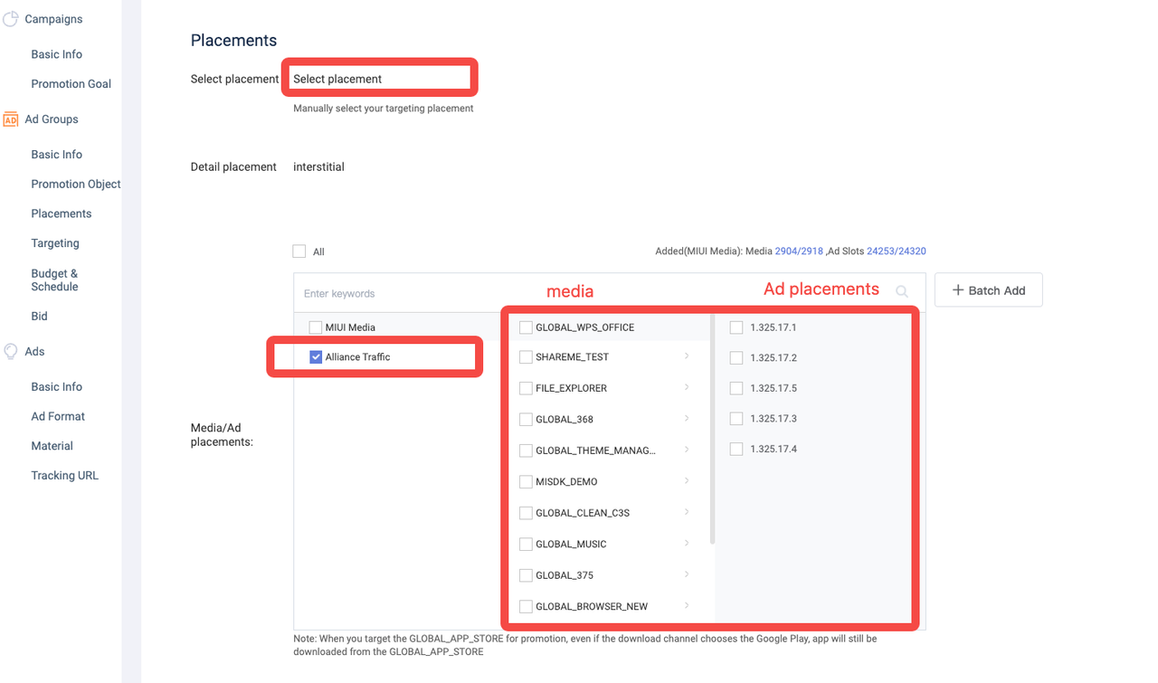Select ad placement 1.325.17.1 checkbox
The height and width of the screenshot is (683, 1158).
(736, 327)
